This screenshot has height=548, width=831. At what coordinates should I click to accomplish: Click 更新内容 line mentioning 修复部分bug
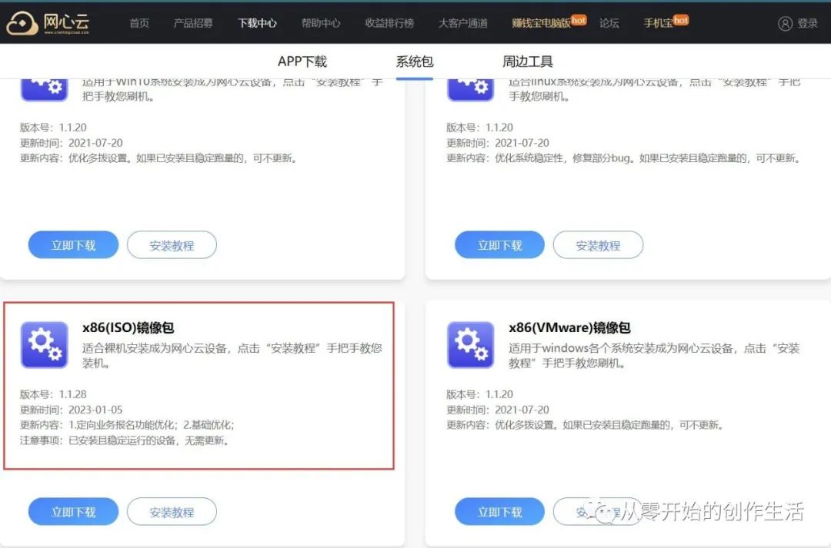tap(623, 158)
